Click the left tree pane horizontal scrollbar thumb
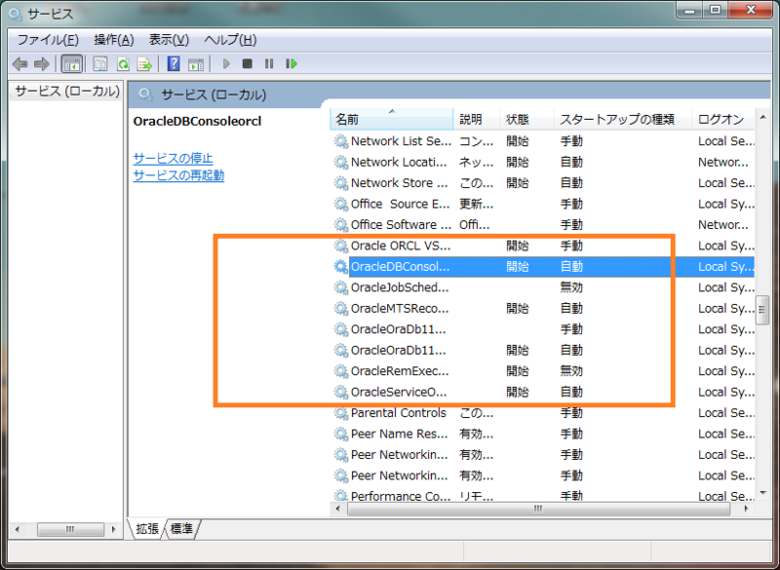Viewport: 780px width, 570px height. tap(70, 529)
